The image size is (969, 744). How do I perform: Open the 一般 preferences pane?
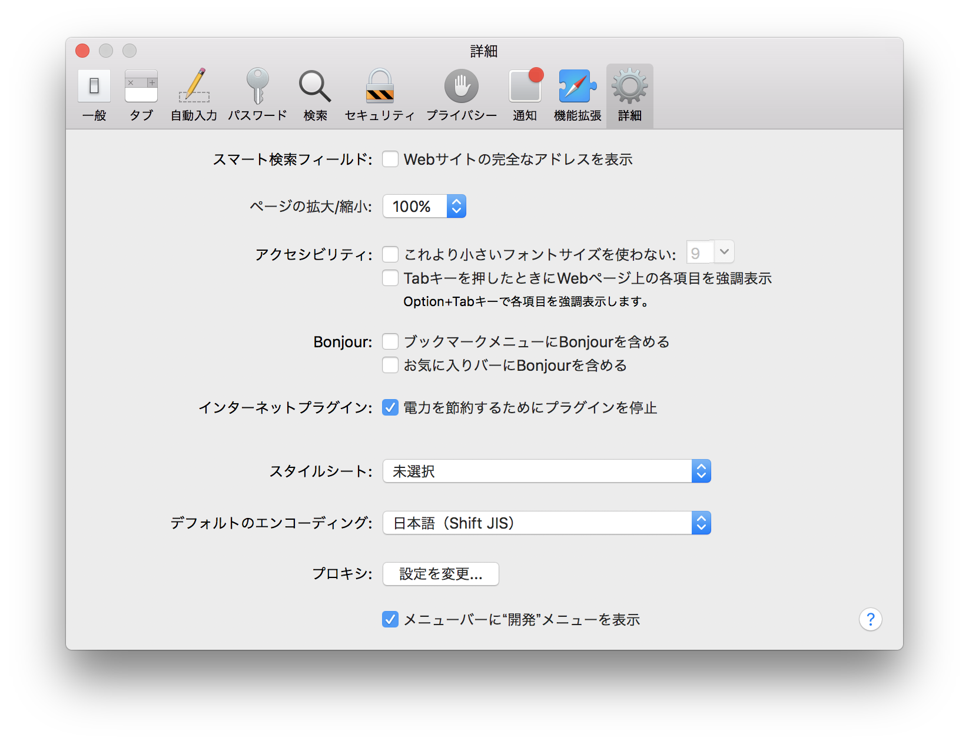pos(94,94)
